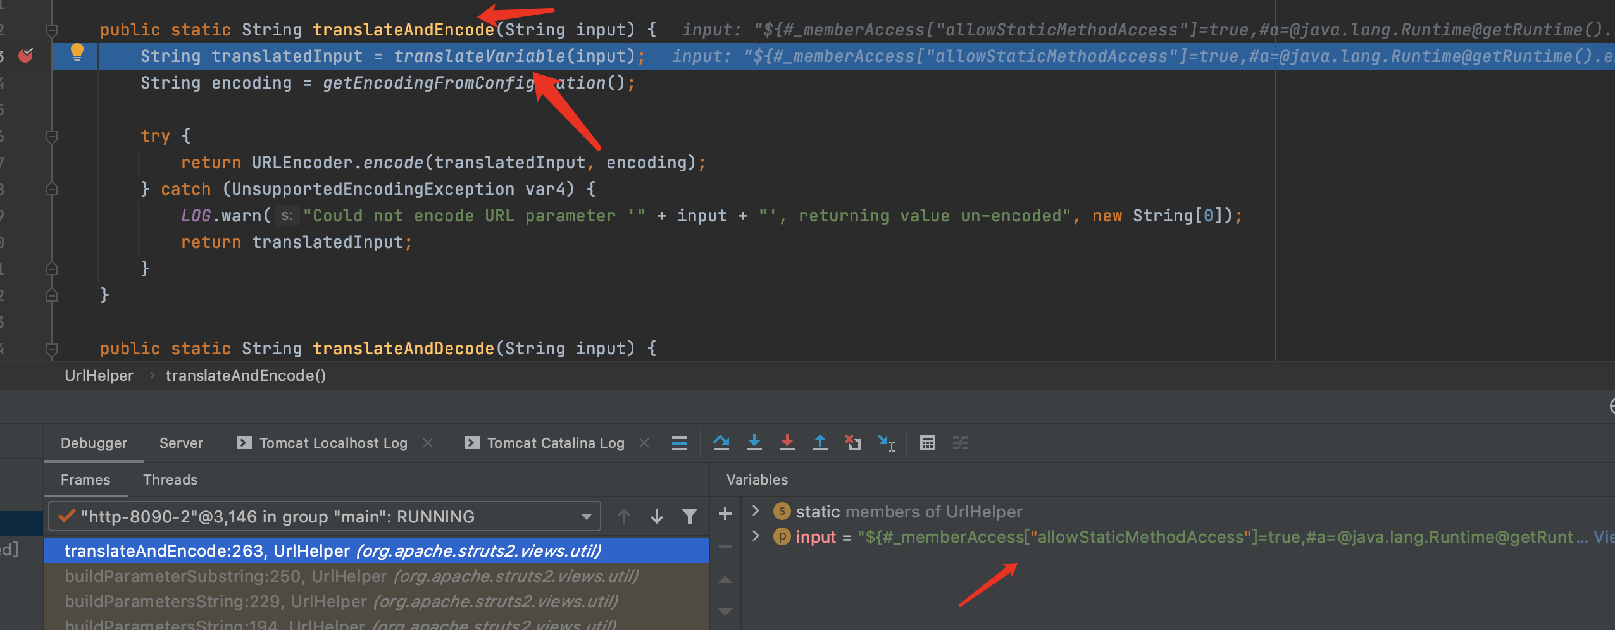Click the yellow lightbulb intention icon

[77, 52]
